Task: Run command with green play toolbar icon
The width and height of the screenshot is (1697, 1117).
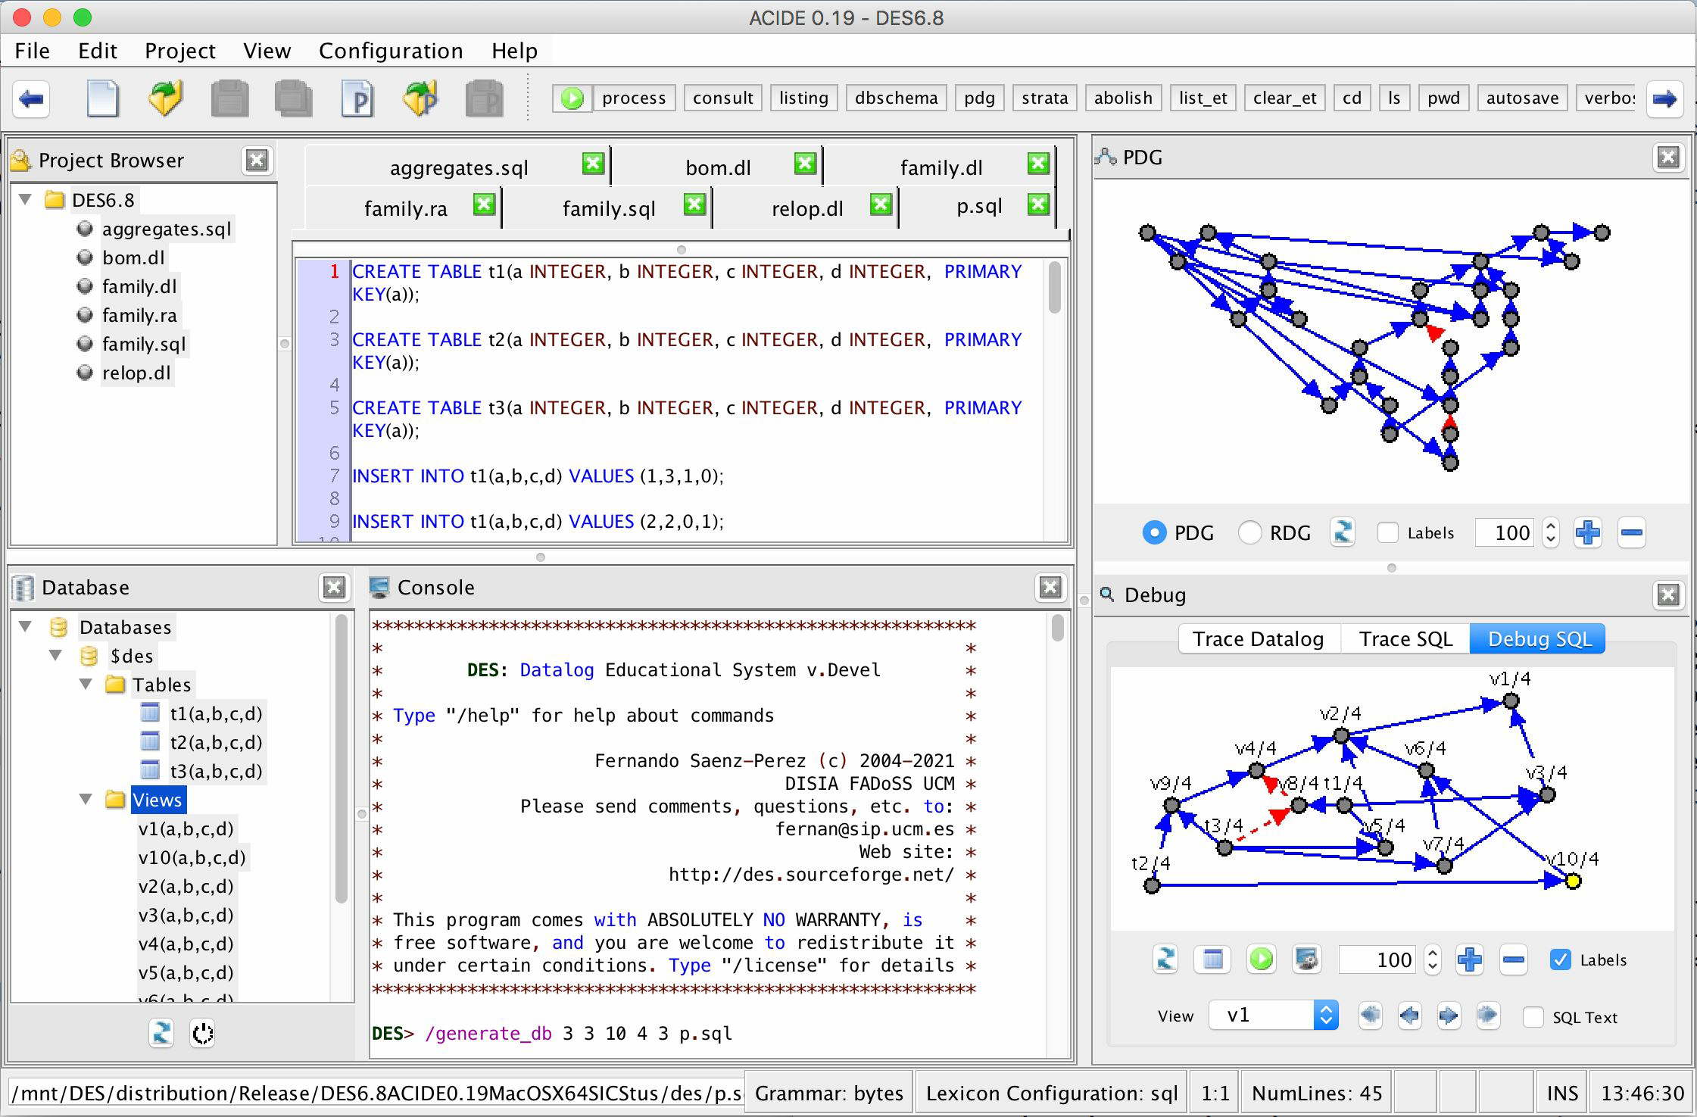Action: (572, 98)
